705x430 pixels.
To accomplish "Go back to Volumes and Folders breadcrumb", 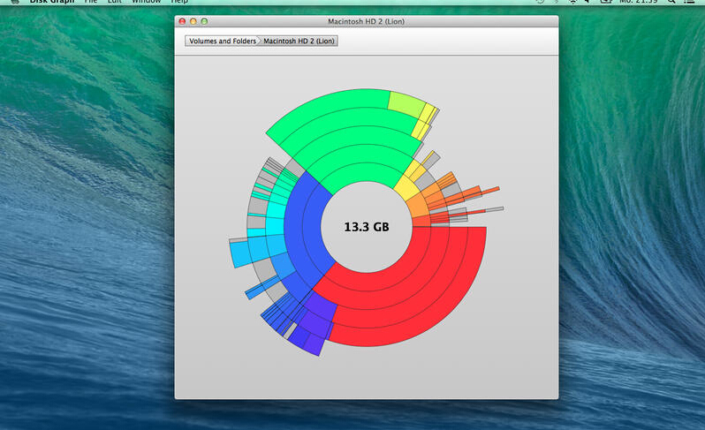I will click(222, 41).
